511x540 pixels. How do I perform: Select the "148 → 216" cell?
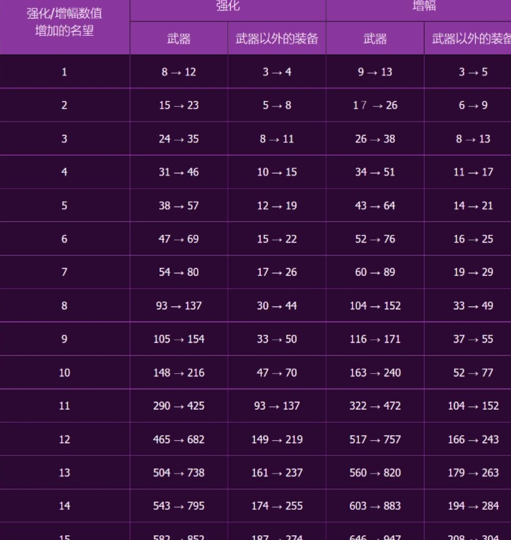coord(179,373)
